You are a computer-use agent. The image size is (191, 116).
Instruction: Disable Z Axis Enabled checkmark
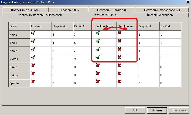pos(33,49)
